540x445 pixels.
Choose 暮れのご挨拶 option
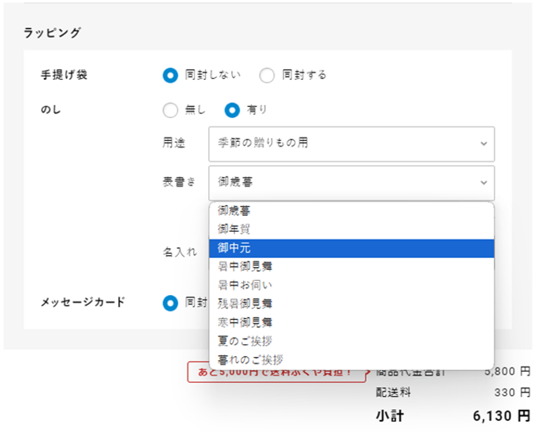[351, 360]
